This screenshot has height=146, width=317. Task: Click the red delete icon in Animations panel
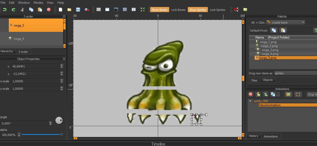click(251, 94)
